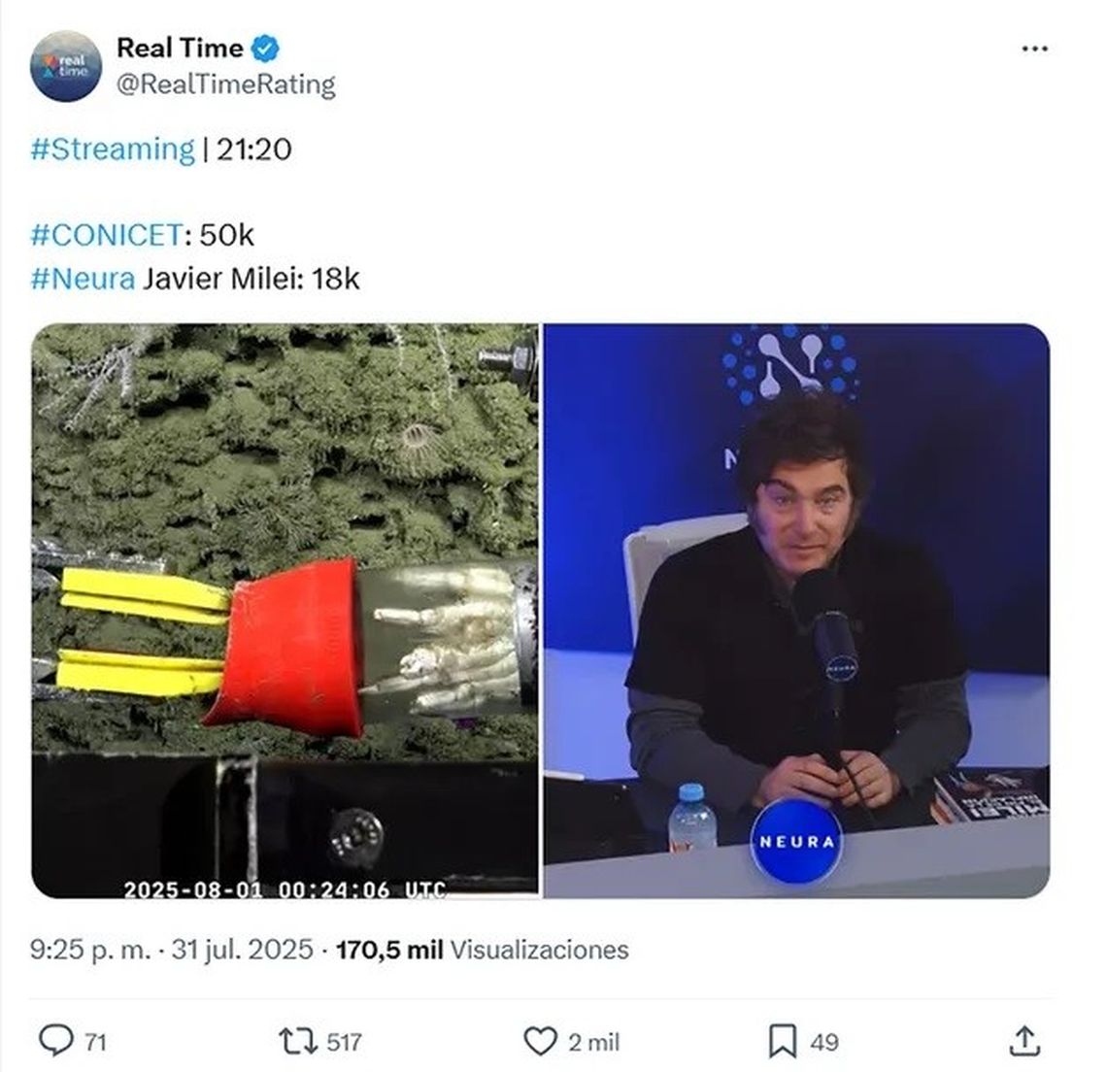Open the reply comment bubble icon
Screen dimensions: 1107x1072
pos(55,1040)
